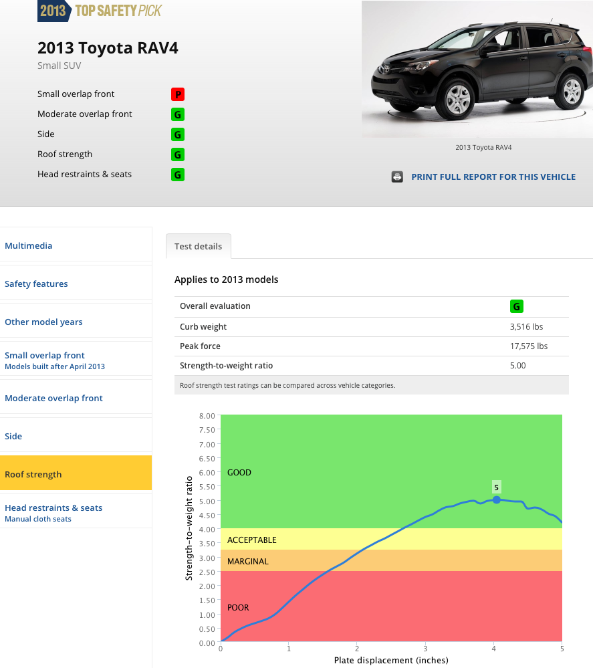Open Print Full Report For This Vehicle
The width and height of the screenshot is (593, 668).
pos(493,177)
